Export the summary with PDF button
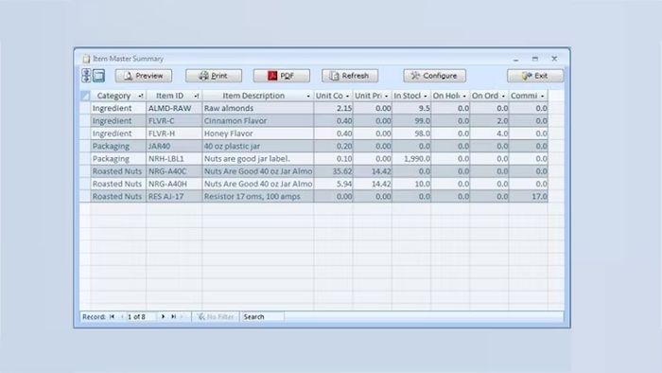Screen dimensions: 662x373 pos(282,76)
